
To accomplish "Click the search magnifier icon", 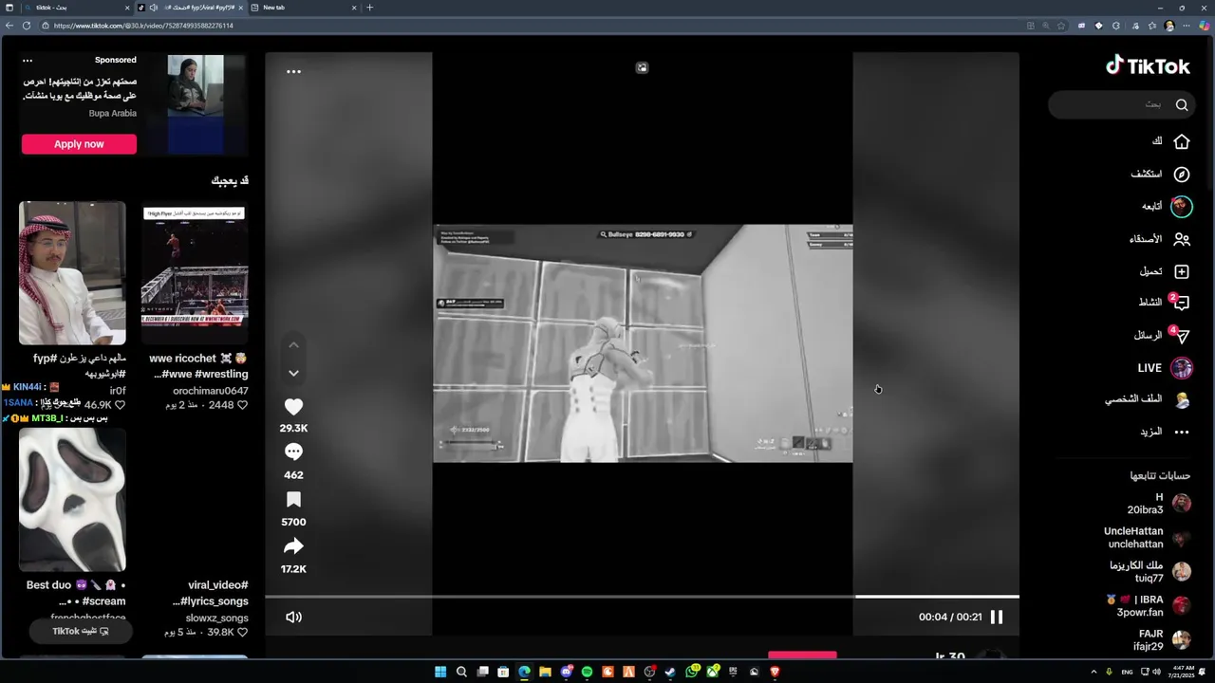I will tap(1182, 104).
